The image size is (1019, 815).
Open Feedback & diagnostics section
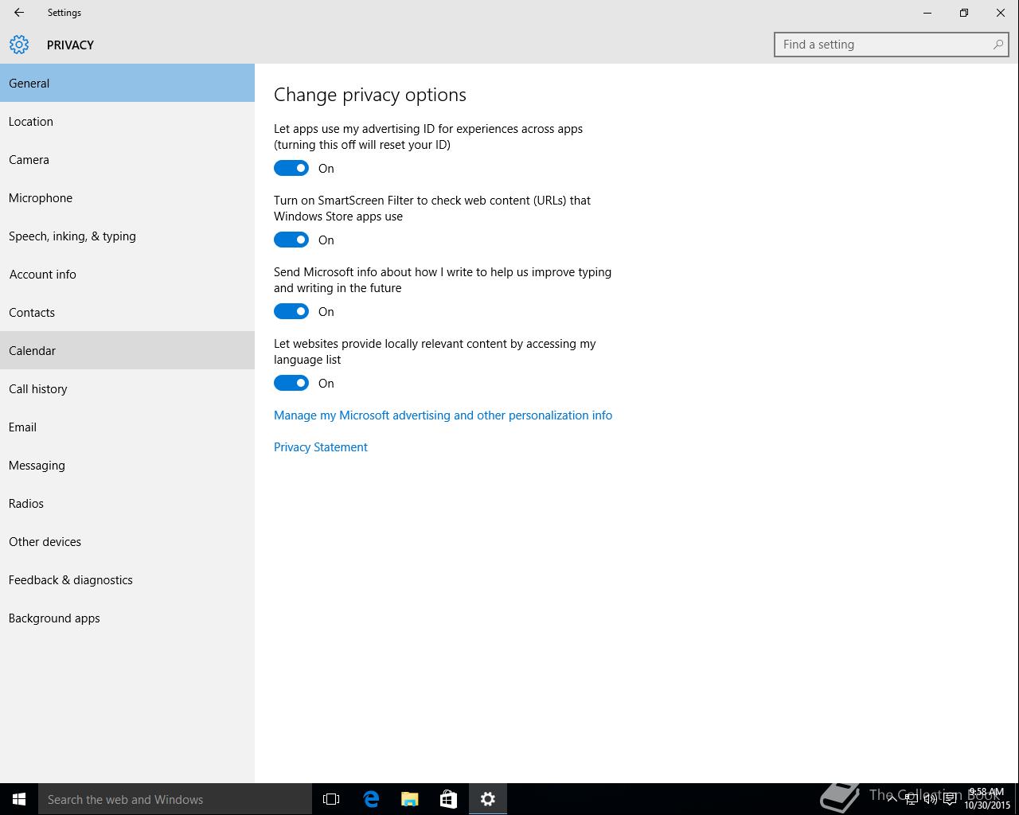click(127, 579)
